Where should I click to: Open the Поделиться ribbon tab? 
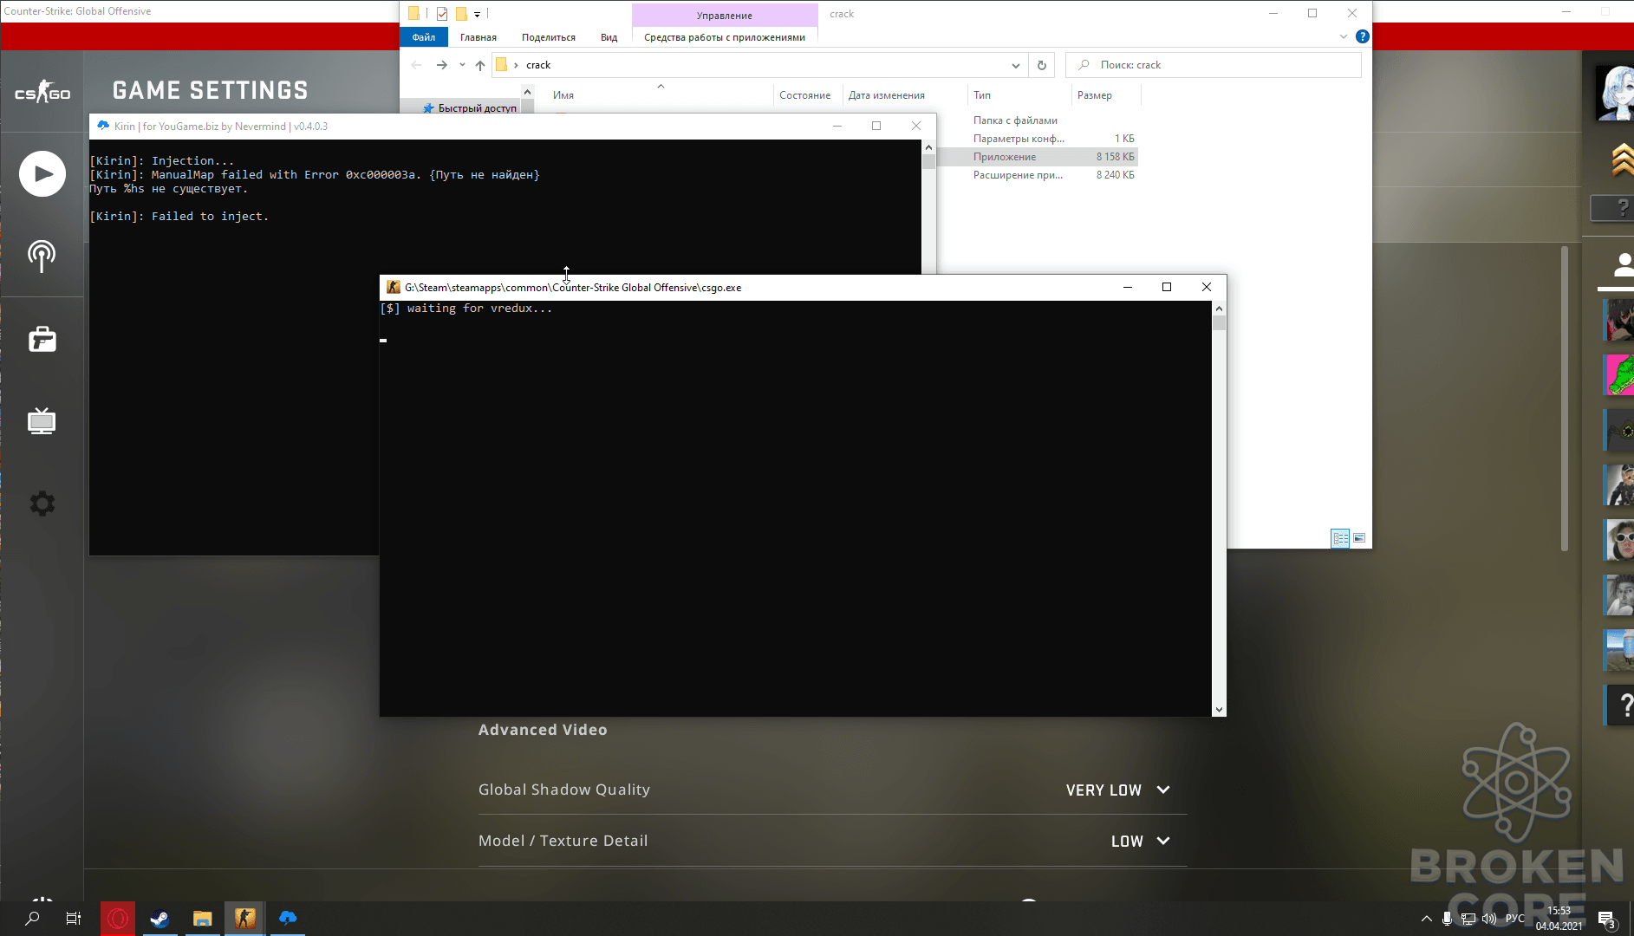(x=549, y=37)
